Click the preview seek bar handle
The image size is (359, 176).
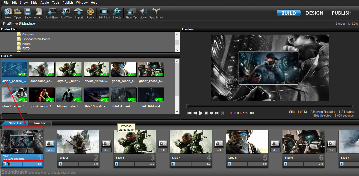pos(188,106)
